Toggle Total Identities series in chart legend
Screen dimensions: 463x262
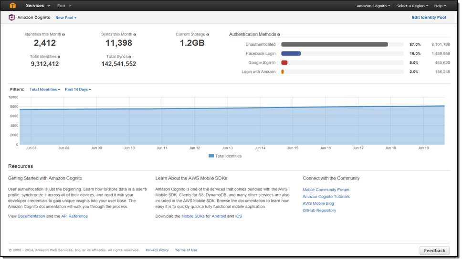pyautogui.click(x=225, y=156)
